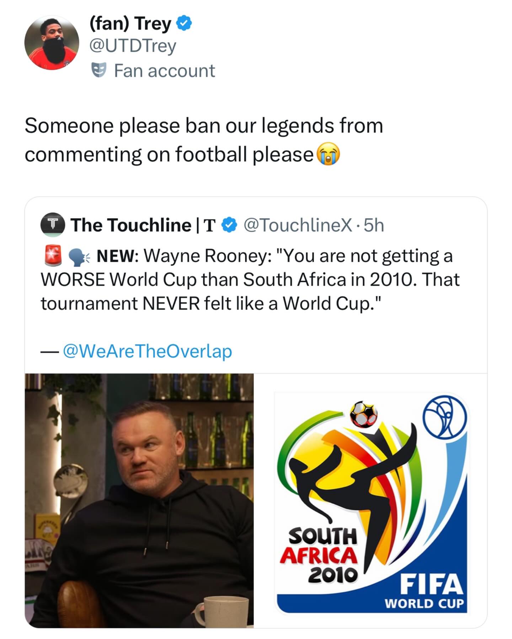
Task: Open the Wayne Rooney photo
Action: [139, 500]
